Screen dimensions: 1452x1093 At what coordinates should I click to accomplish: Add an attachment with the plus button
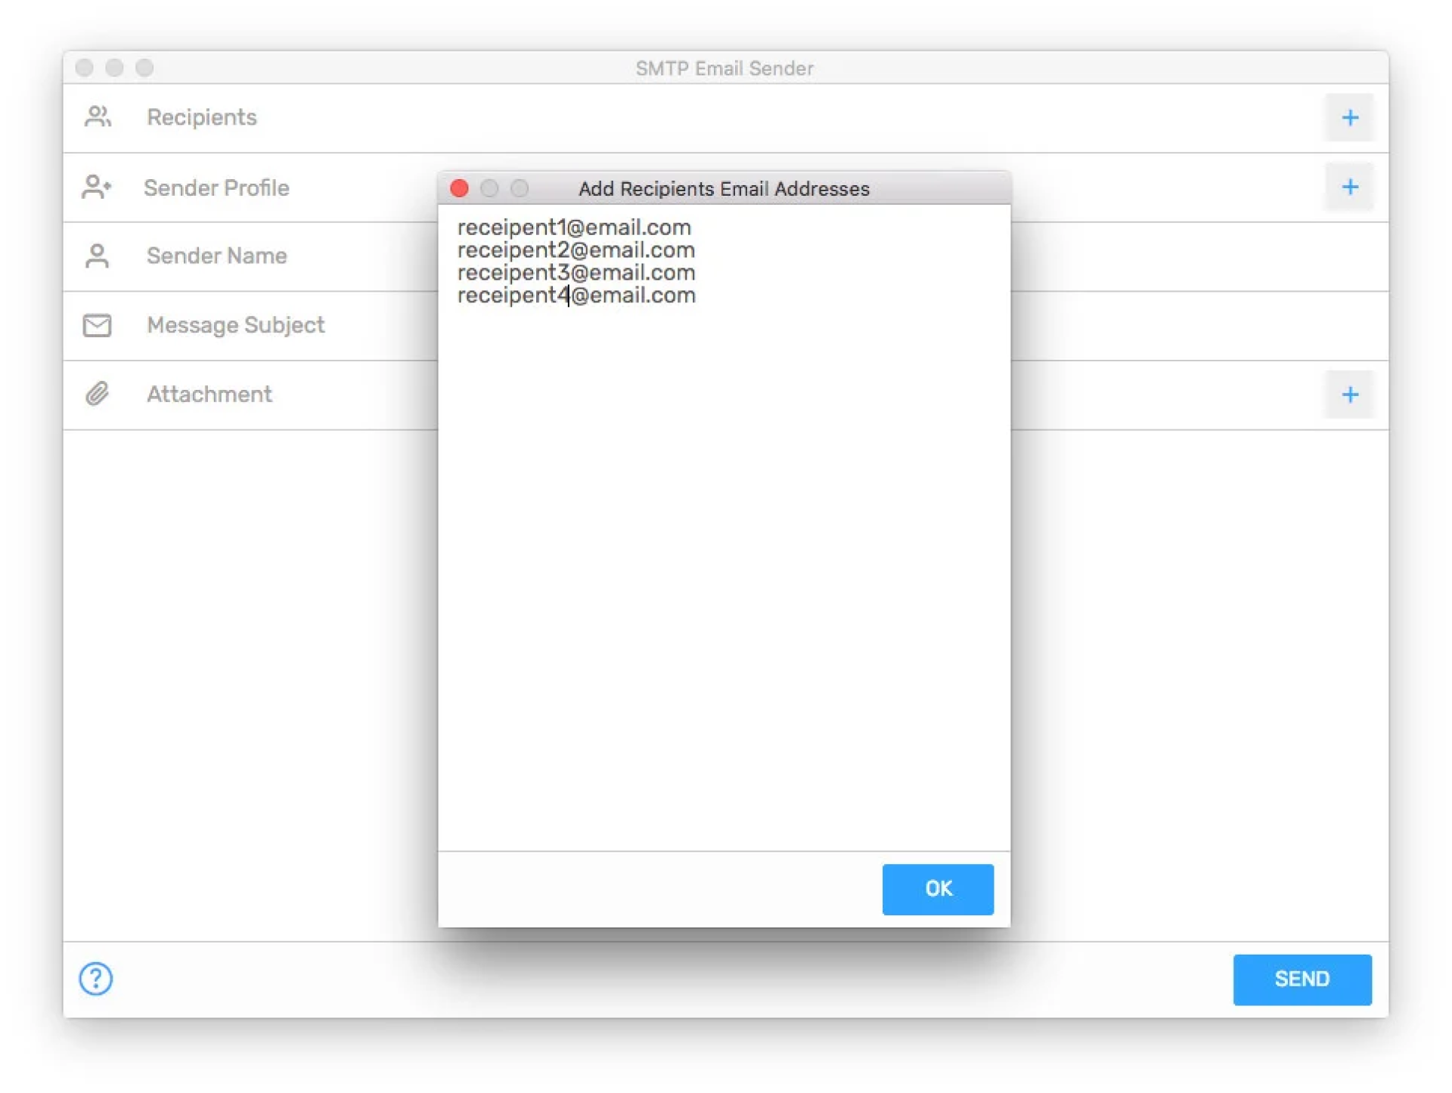tap(1349, 394)
